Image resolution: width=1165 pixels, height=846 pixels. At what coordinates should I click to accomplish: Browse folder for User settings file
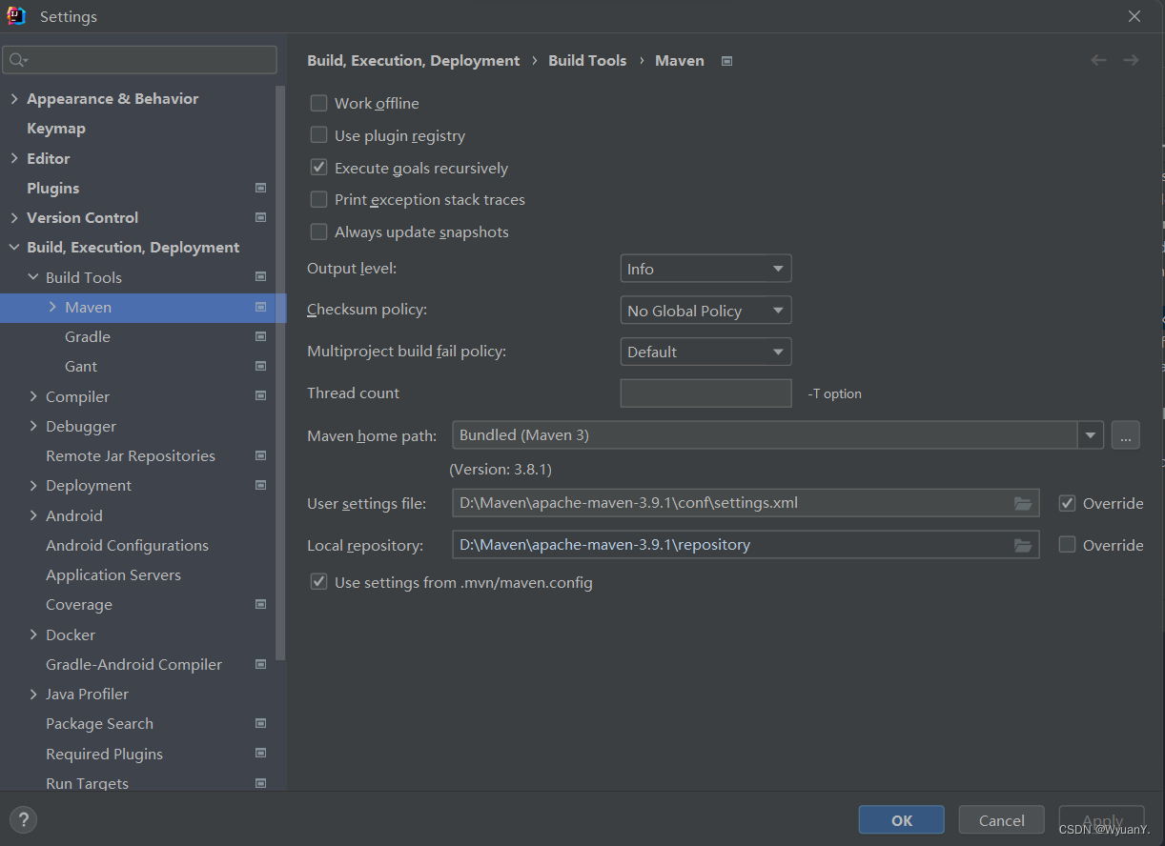(1023, 503)
